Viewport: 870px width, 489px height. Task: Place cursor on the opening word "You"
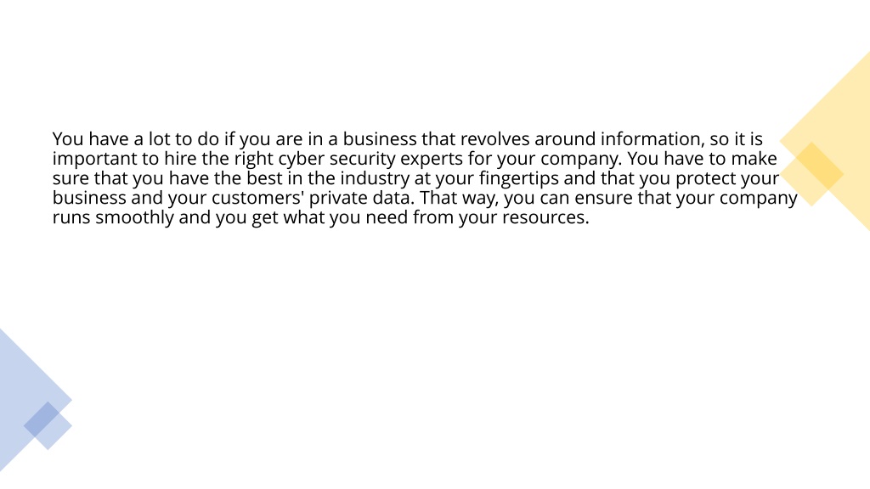[x=68, y=138]
